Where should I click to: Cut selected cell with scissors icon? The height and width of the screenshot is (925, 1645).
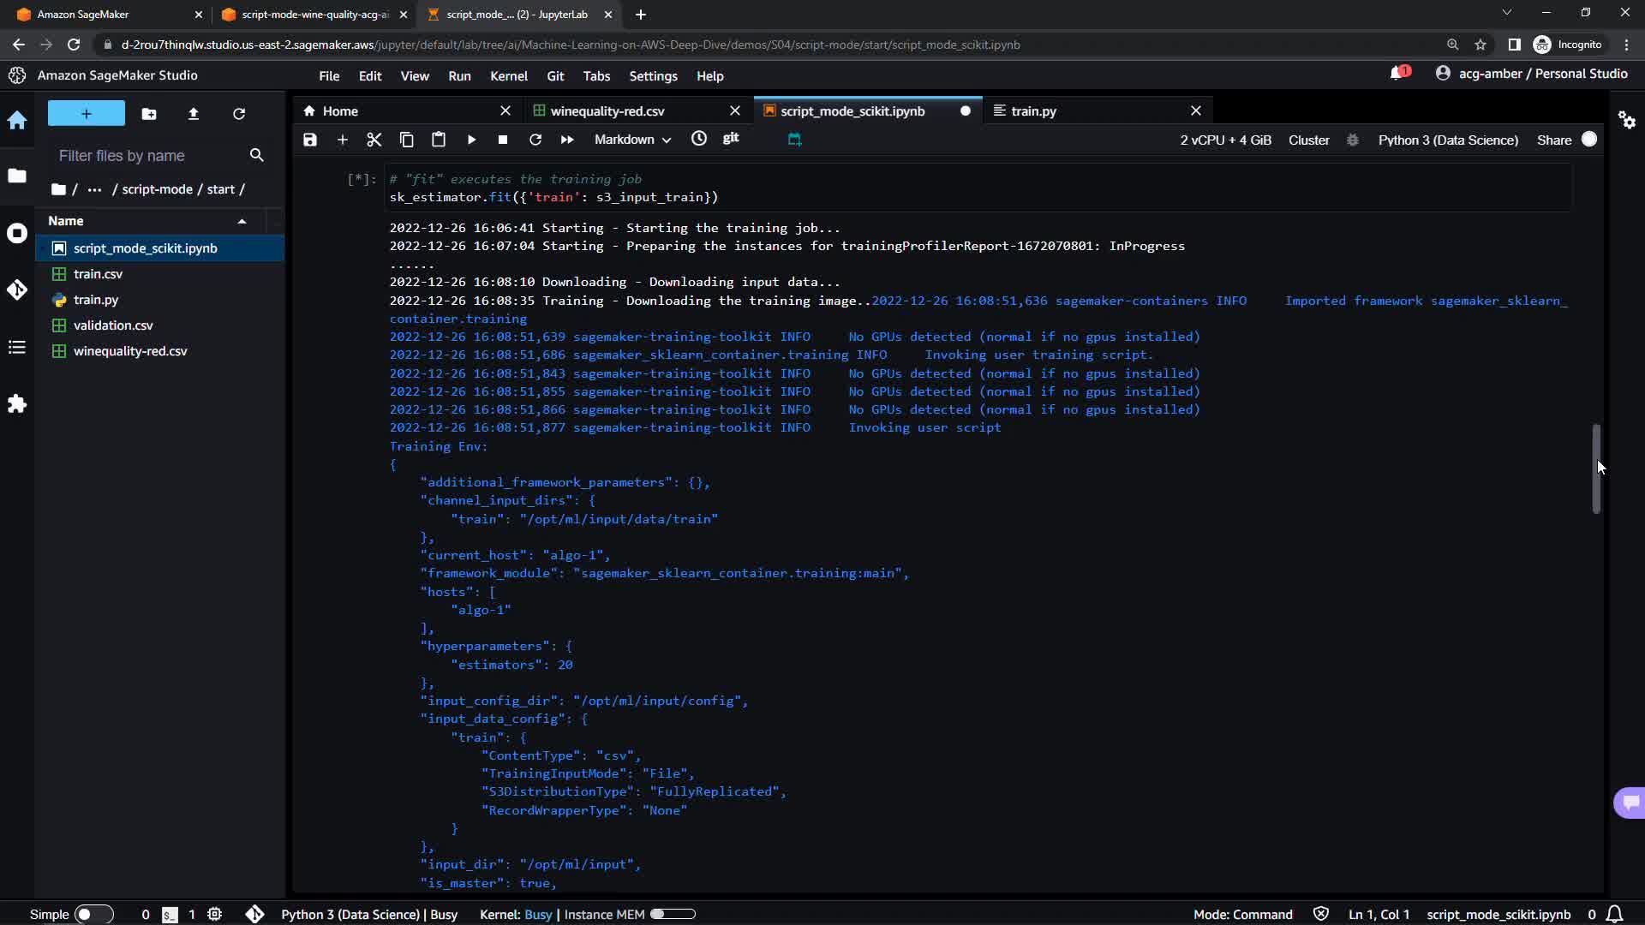click(374, 140)
